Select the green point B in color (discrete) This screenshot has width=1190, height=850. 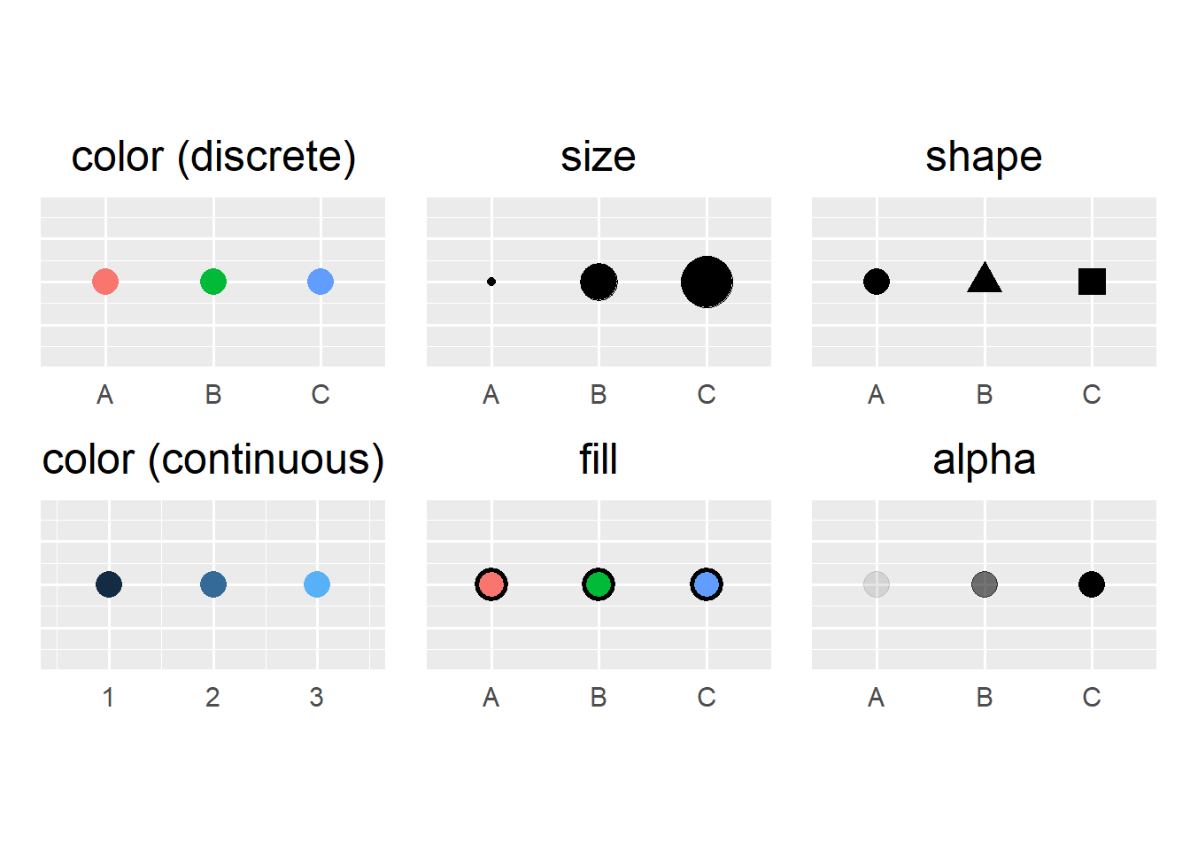click(213, 282)
